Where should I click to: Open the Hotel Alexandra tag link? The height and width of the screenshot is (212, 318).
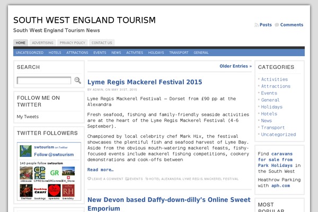pos(165,179)
